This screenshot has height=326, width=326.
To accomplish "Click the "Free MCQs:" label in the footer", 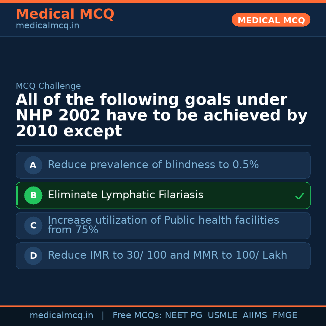I will coord(137,315).
